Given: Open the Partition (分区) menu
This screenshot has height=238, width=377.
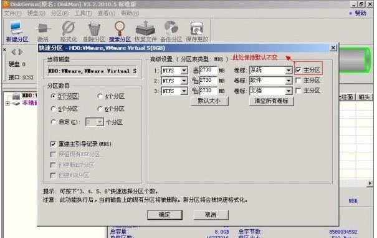Looking at the screenshot, I should coord(60,13).
